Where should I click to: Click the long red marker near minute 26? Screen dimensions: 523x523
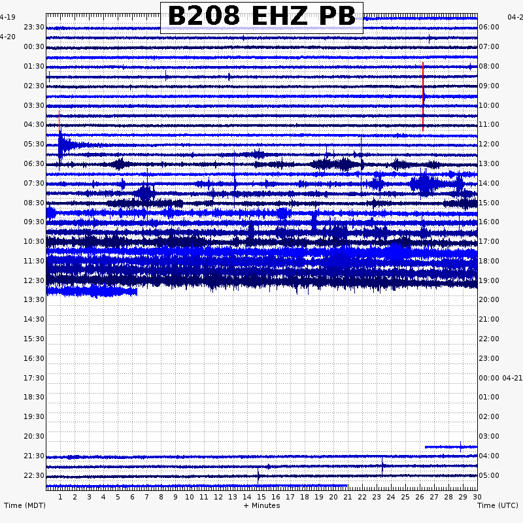(423, 97)
